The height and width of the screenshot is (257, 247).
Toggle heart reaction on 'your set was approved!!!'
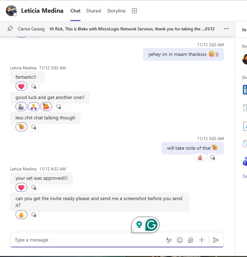21,187
